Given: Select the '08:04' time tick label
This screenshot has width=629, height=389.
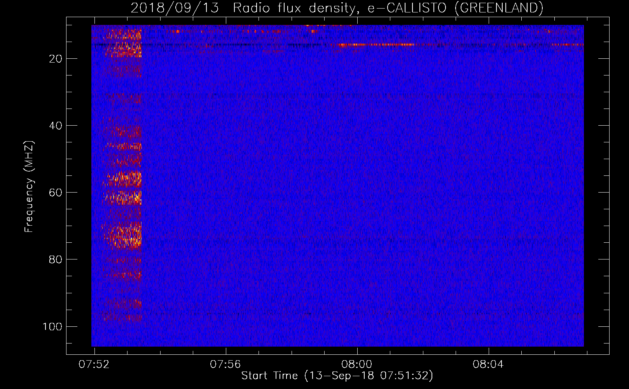Looking at the screenshot, I should pos(488,364).
